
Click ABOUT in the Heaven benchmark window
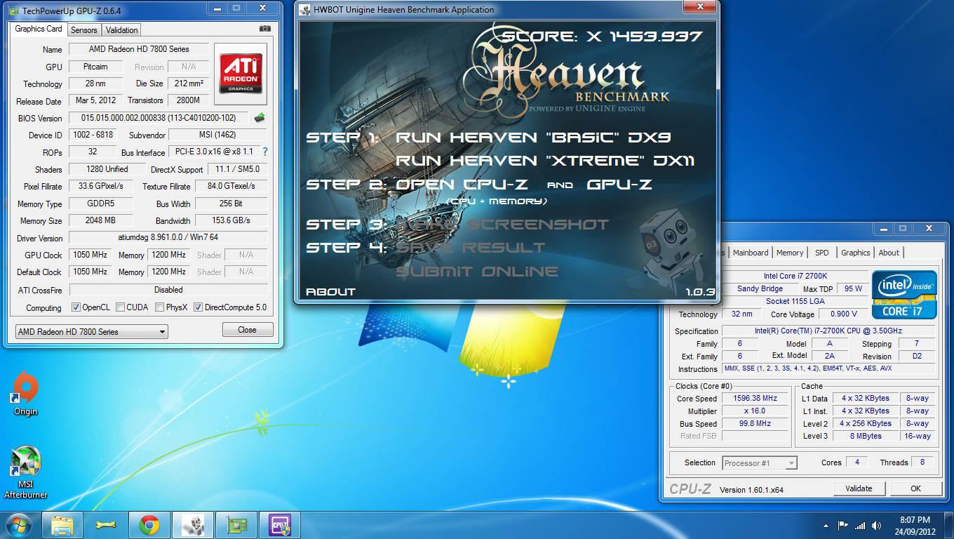(x=330, y=291)
